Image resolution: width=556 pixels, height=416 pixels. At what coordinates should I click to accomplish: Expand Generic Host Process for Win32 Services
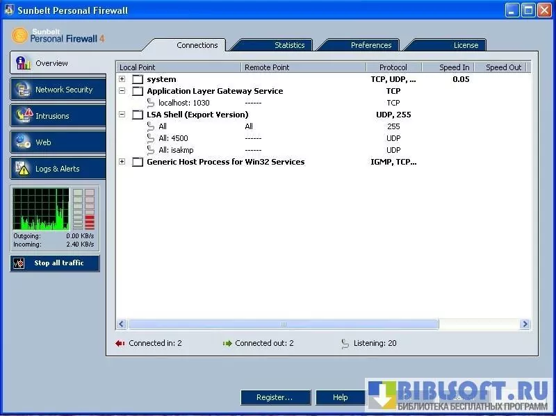(122, 162)
